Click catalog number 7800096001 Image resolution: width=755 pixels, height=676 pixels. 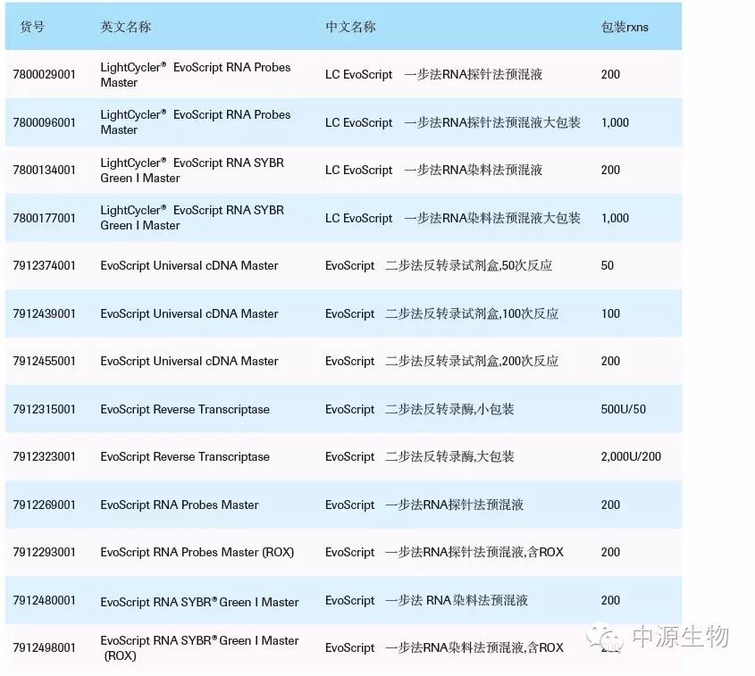(45, 122)
